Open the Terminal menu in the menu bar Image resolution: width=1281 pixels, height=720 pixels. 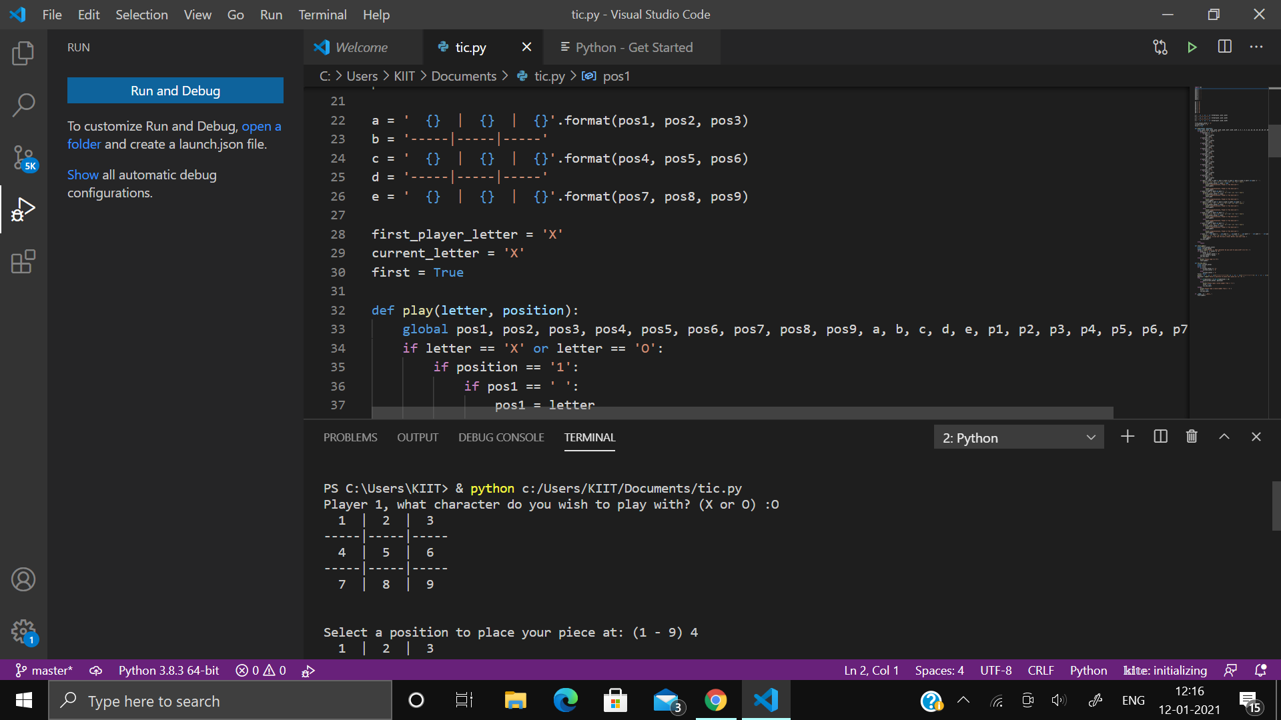click(322, 15)
